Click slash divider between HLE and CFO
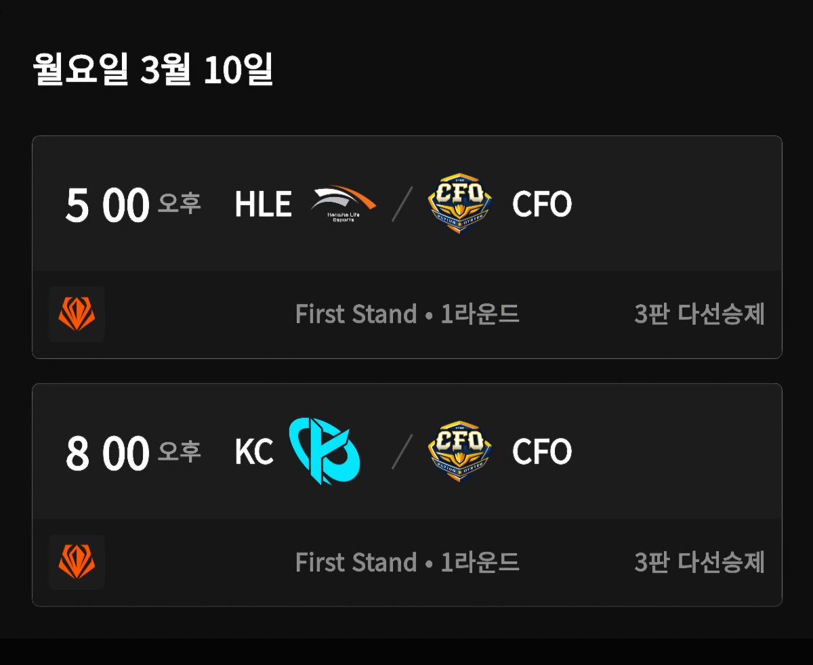Image resolution: width=813 pixels, height=665 pixels. [x=402, y=204]
